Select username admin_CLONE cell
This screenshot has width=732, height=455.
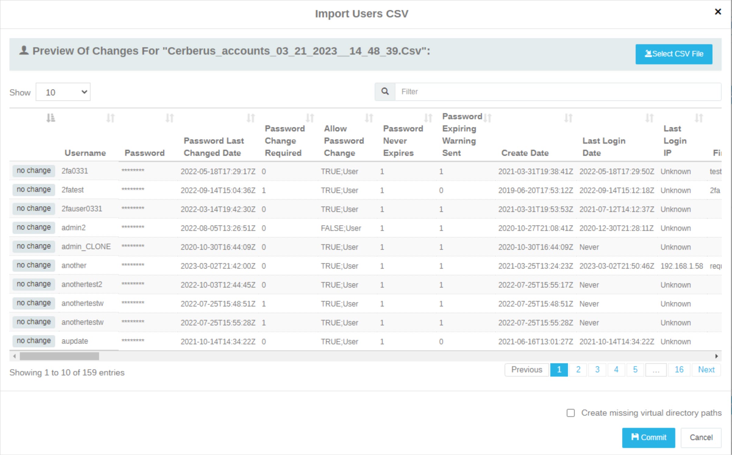point(86,247)
